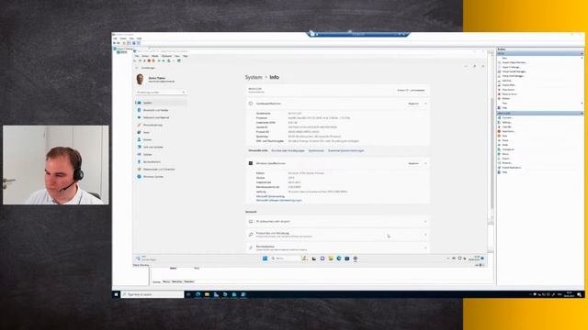The height and width of the screenshot is (330, 588).
Task: Open Domäne oder Arbeitsgruppe link
Action: click(x=288, y=150)
